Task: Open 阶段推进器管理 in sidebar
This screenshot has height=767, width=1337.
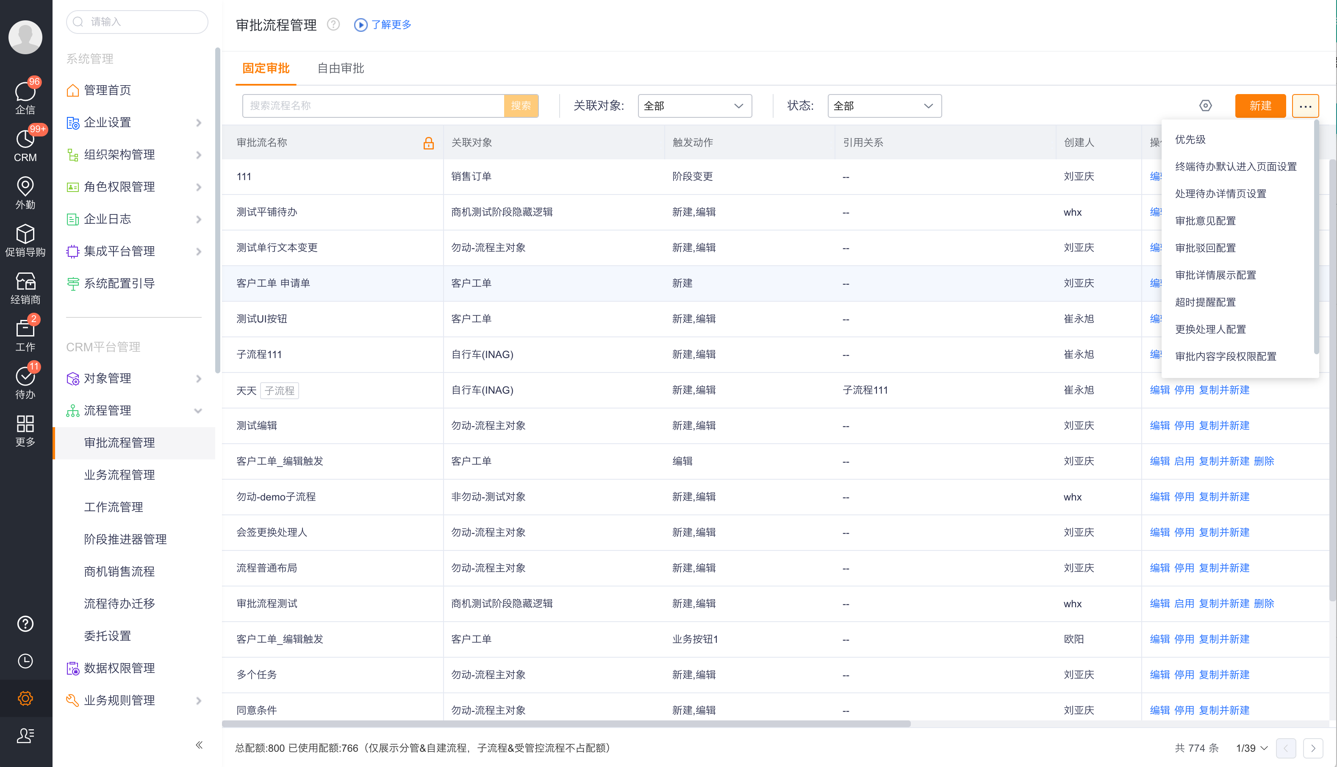Action: click(x=125, y=539)
